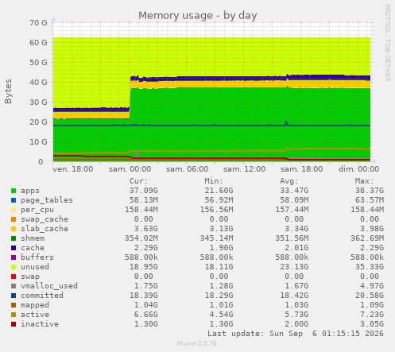Viewport: 395px width, 352px height.
Task: Click apps max value 38.37G
Action: 370,191
